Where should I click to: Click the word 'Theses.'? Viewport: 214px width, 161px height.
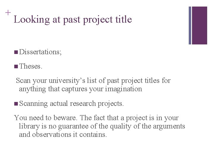(x=31, y=66)
